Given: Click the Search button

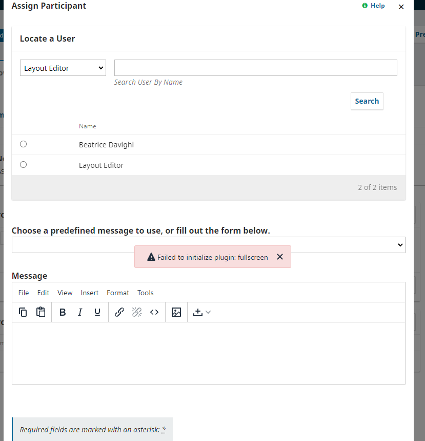Looking at the screenshot, I should 367,101.
